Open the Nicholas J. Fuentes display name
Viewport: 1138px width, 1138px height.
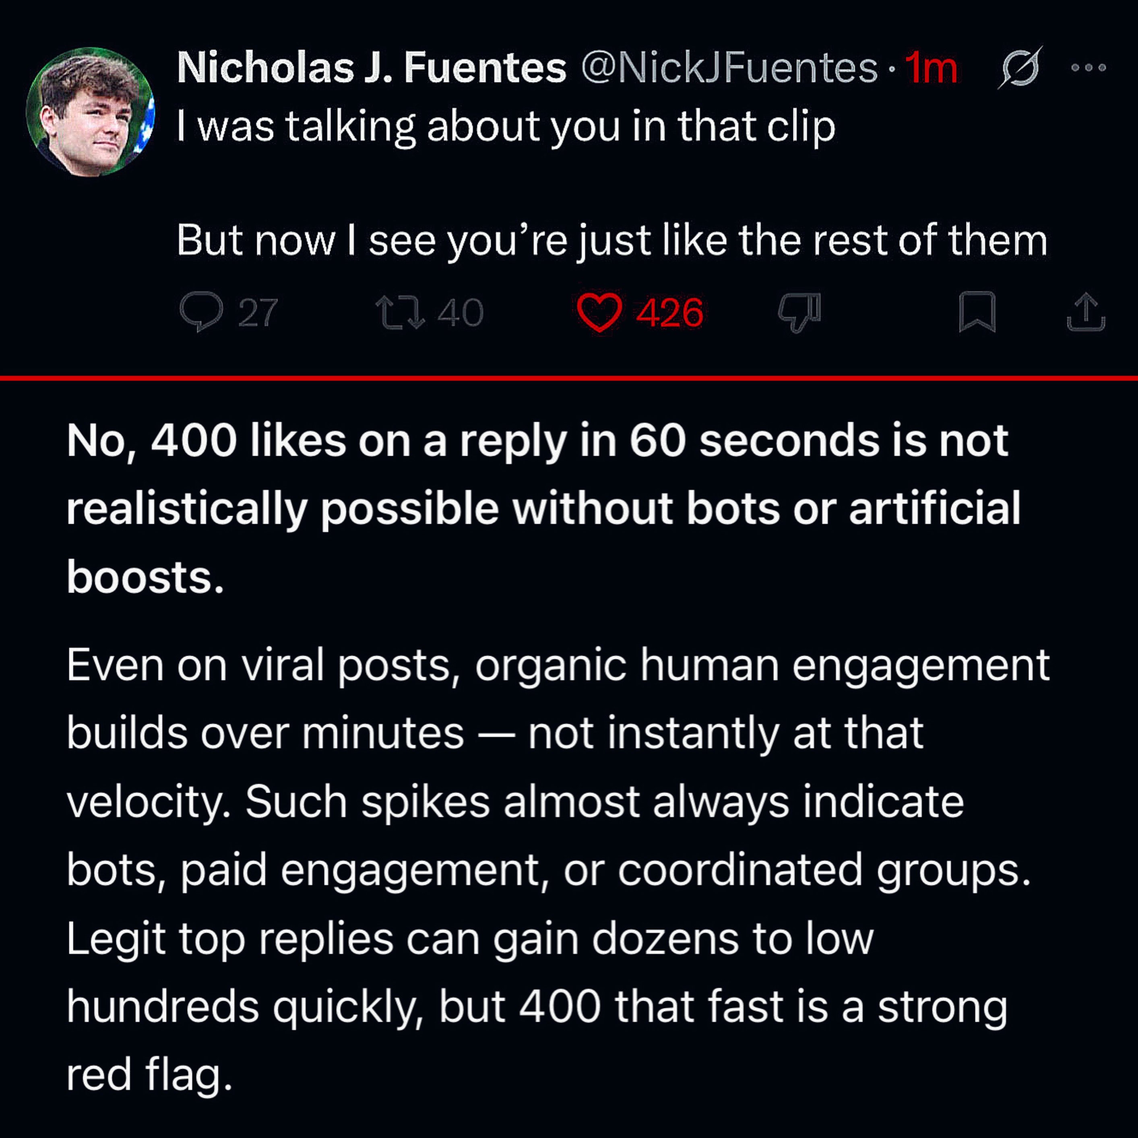pyautogui.click(x=372, y=68)
